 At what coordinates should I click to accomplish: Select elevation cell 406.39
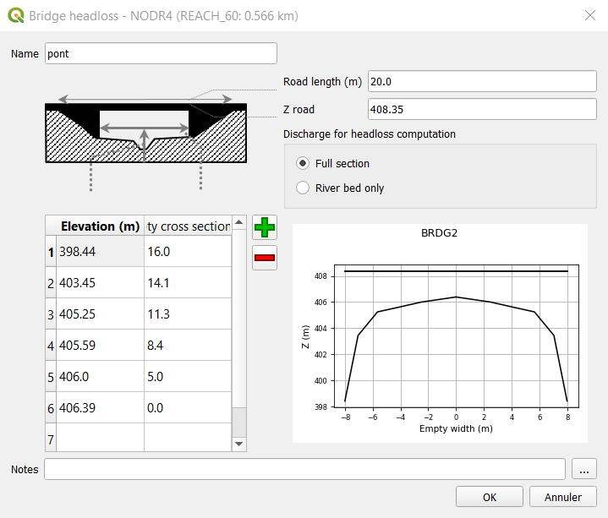point(100,408)
